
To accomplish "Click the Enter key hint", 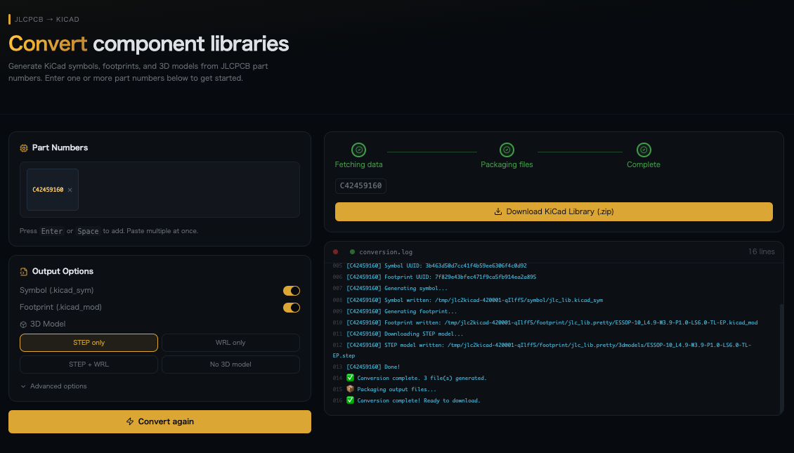I will 52,231.
